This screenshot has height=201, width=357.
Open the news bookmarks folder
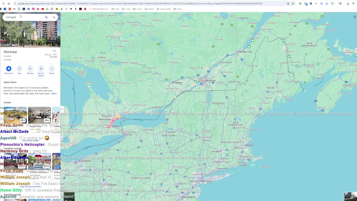point(115,9)
